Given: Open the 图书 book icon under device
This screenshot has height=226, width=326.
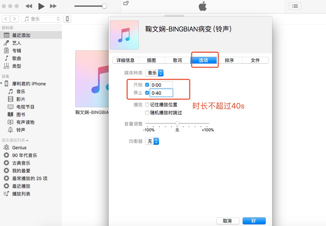Looking at the screenshot, I should coord(10,115).
